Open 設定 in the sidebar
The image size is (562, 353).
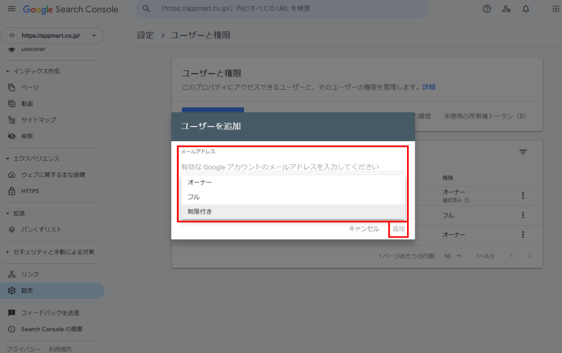[52, 290]
